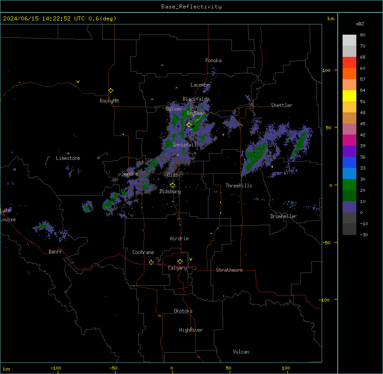
Task: Click the white plus marker west of Drumheller echoes
Action: 272,167
